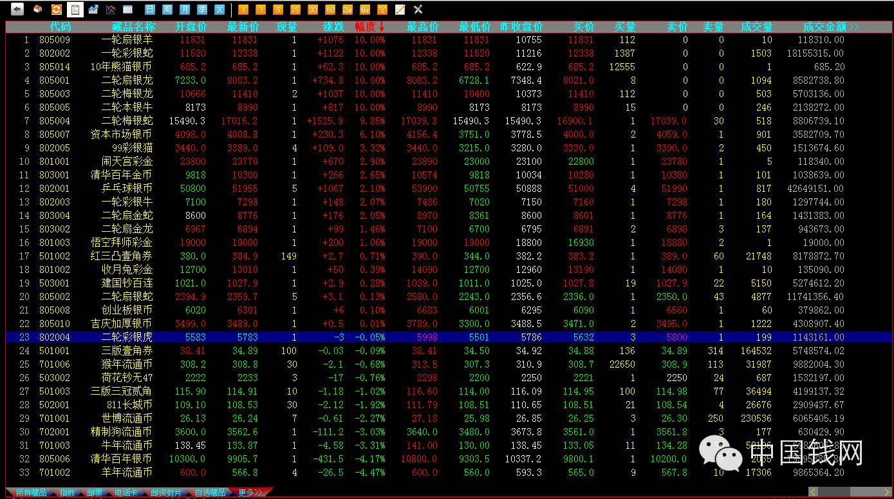
Task: Click code 701006 cell
Action: 55,364
